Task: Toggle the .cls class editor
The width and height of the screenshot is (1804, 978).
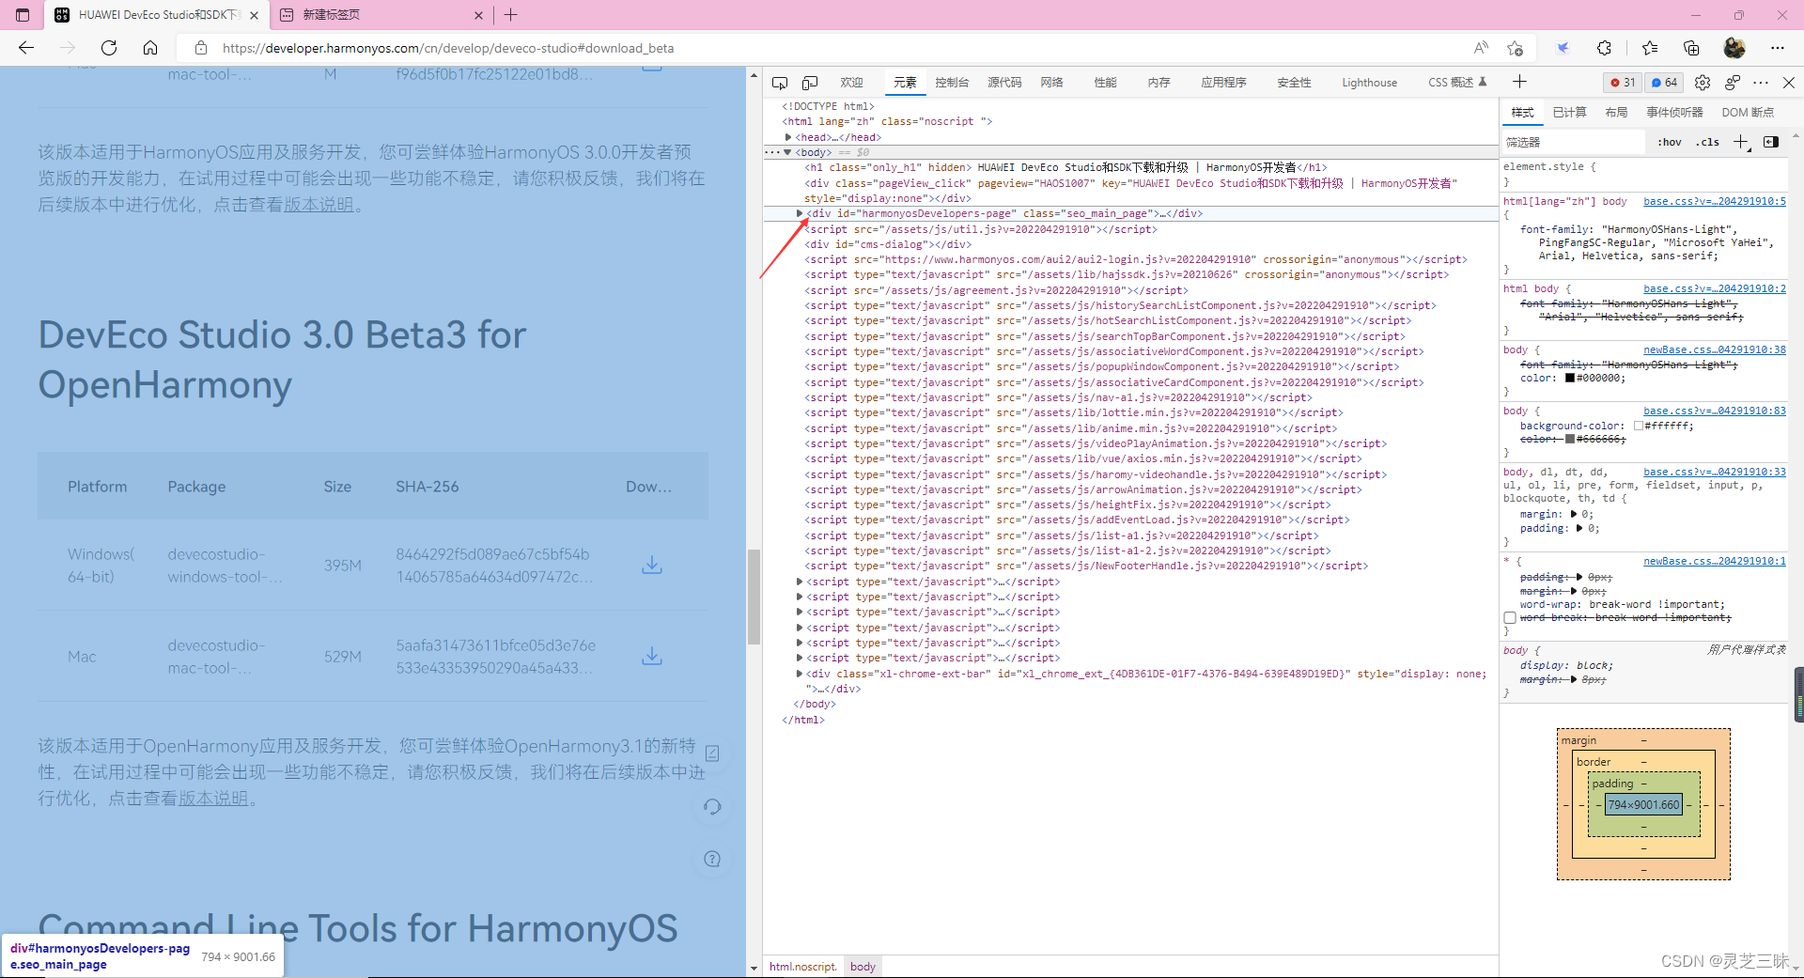Action: tap(1707, 143)
